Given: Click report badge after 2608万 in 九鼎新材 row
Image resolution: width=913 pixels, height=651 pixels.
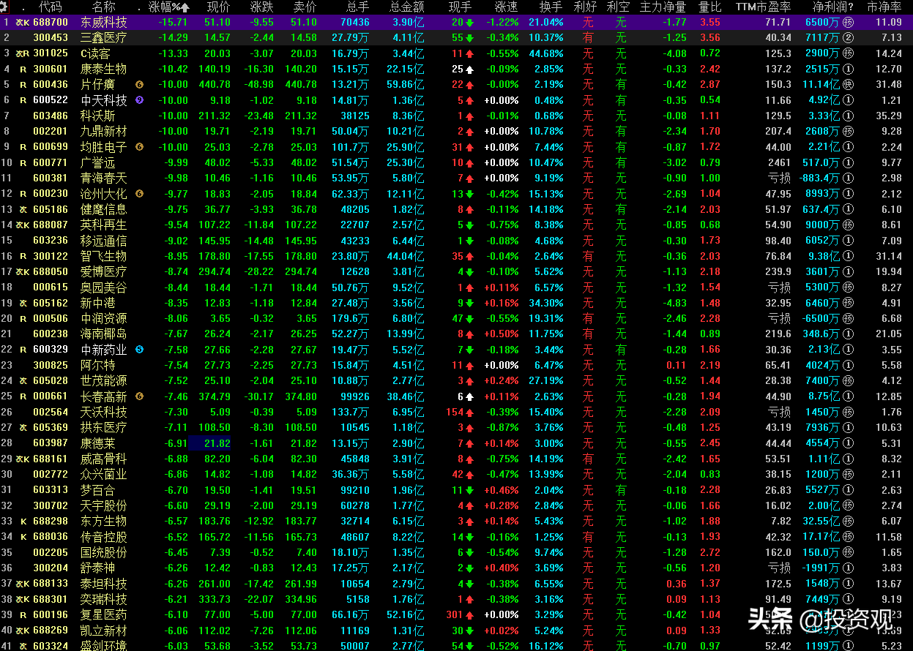Looking at the screenshot, I should coord(848,131).
